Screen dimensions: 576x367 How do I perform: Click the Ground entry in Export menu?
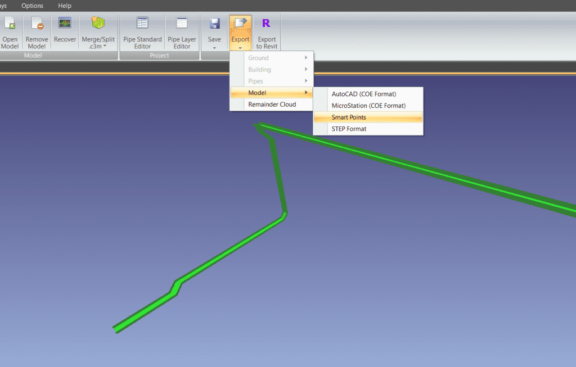click(272, 58)
